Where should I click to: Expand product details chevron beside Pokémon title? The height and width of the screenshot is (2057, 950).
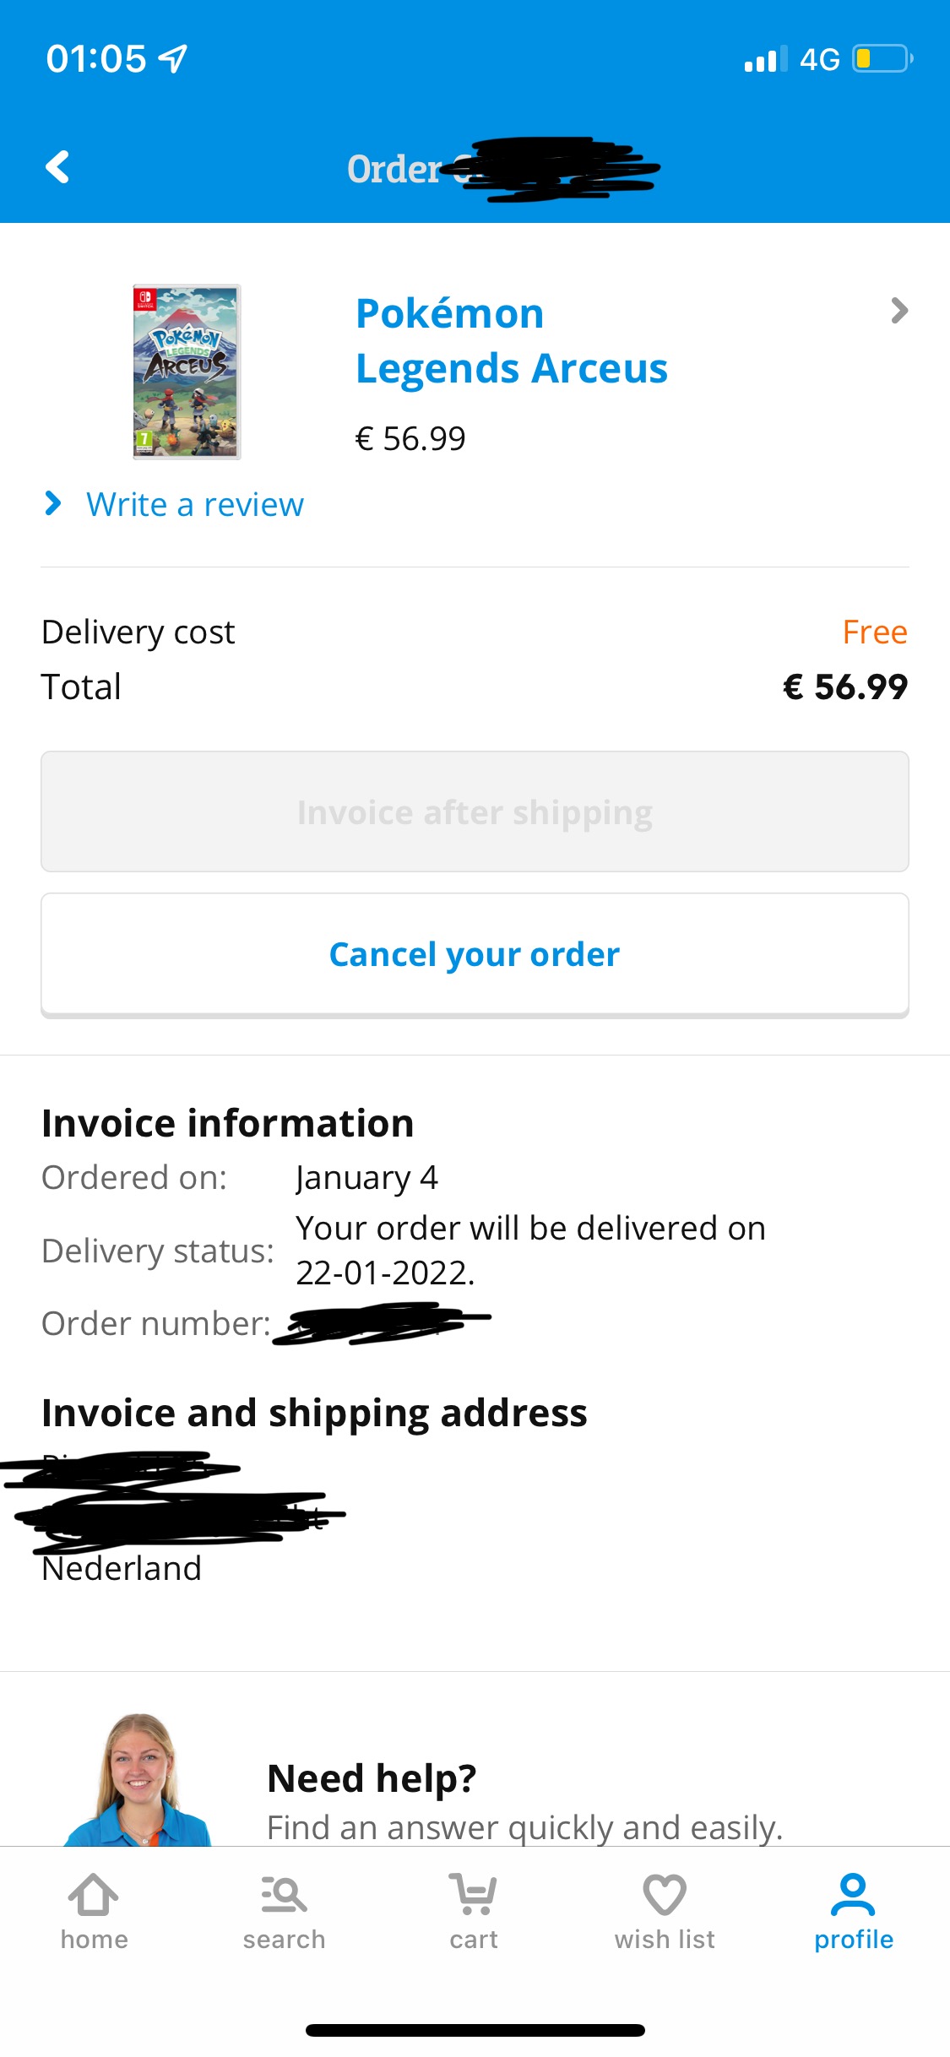click(899, 311)
